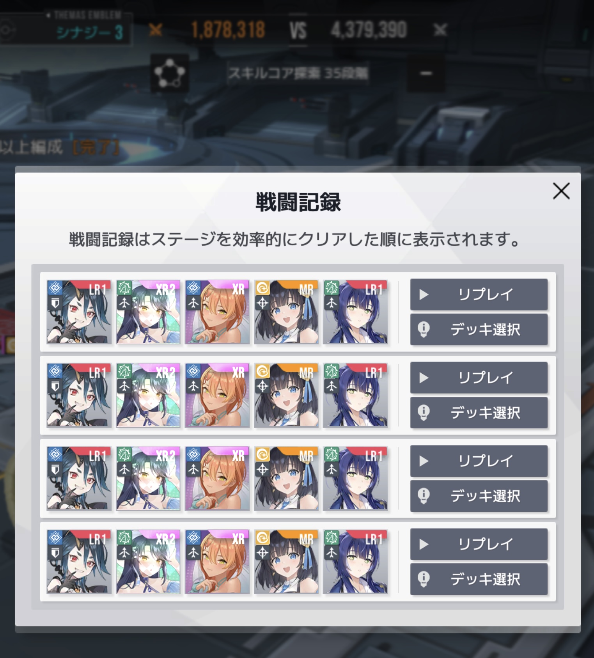The height and width of the screenshot is (658, 594).
Task: Select first row's MR black-haired character
Action: coord(286,312)
